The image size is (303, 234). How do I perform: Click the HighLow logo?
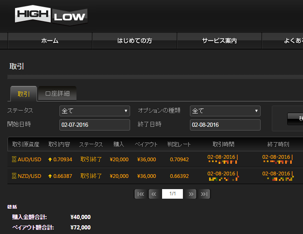pyautogui.click(x=51, y=15)
